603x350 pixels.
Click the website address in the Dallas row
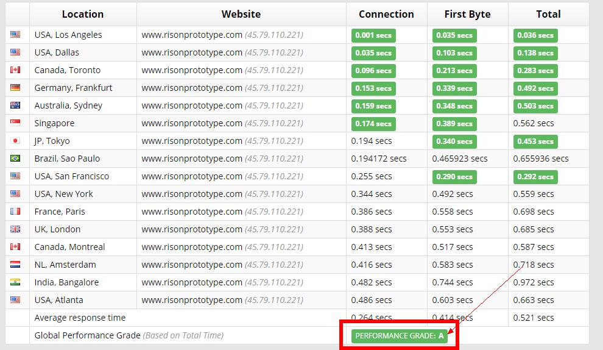[x=192, y=52]
